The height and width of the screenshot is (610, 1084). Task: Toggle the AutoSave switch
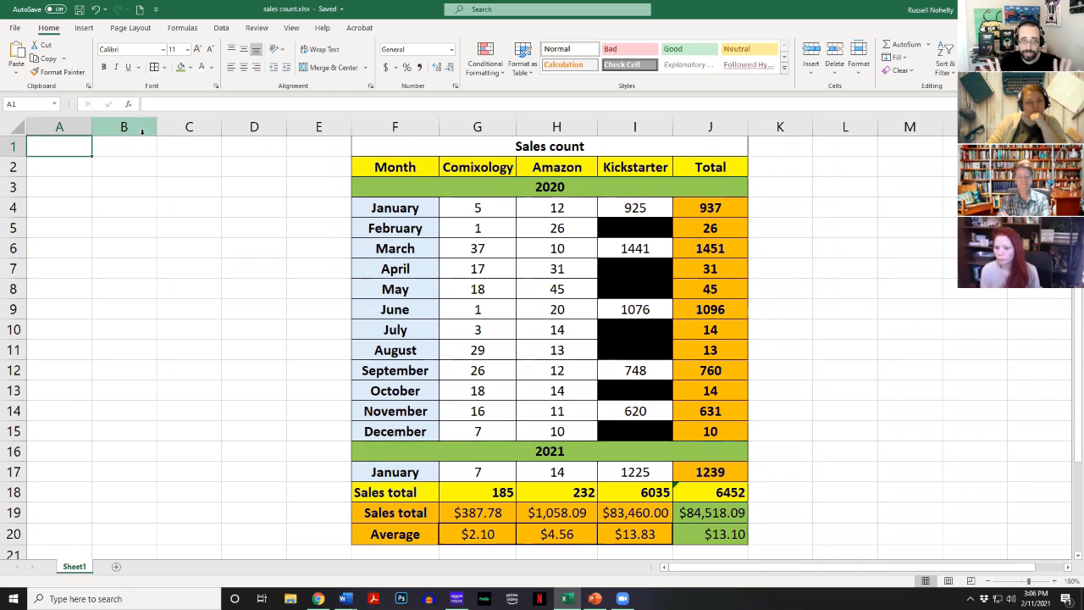[x=56, y=9]
